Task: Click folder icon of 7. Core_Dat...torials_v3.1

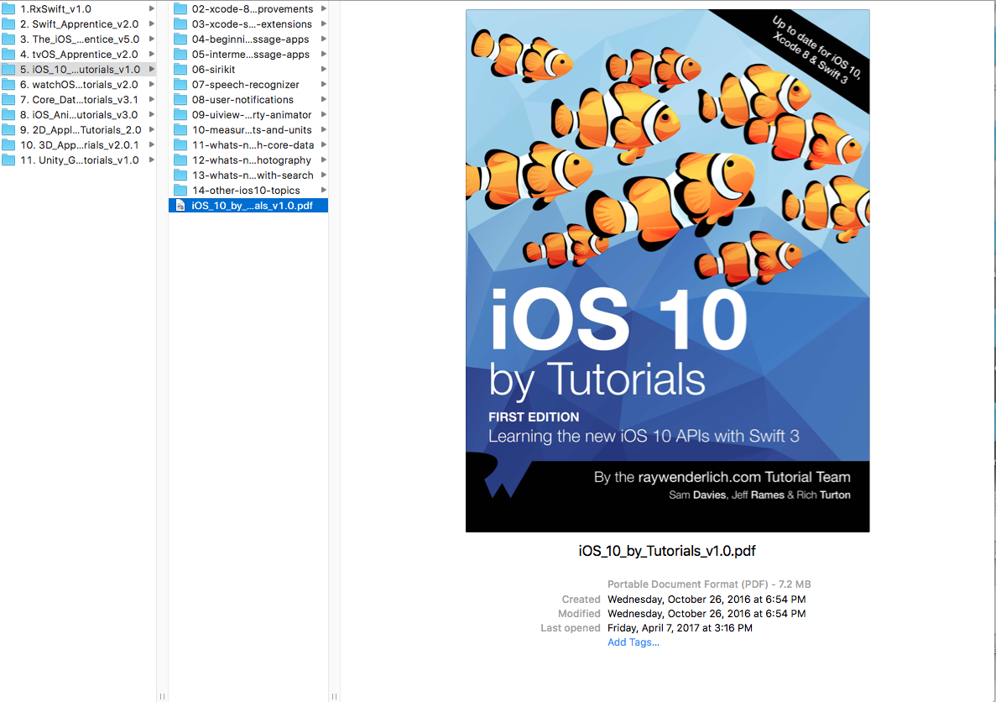Action: pos(8,100)
